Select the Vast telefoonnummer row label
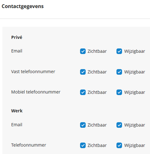 [x=33, y=72]
